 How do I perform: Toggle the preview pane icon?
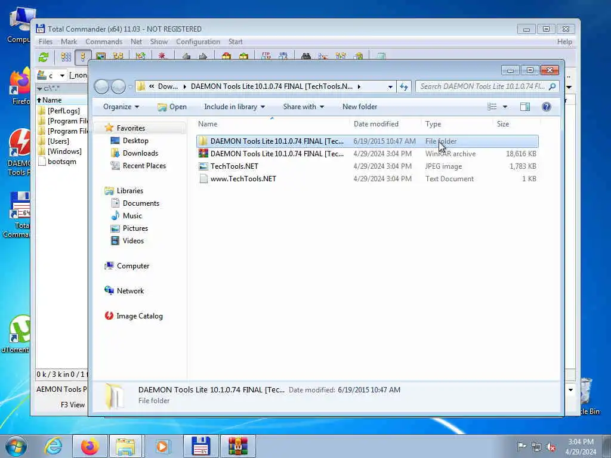525,107
